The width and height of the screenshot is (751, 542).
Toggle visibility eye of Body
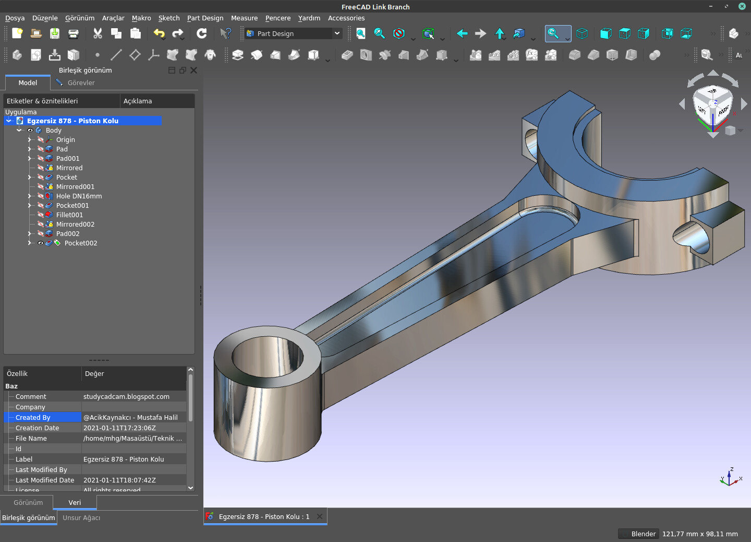tap(30, 131)
